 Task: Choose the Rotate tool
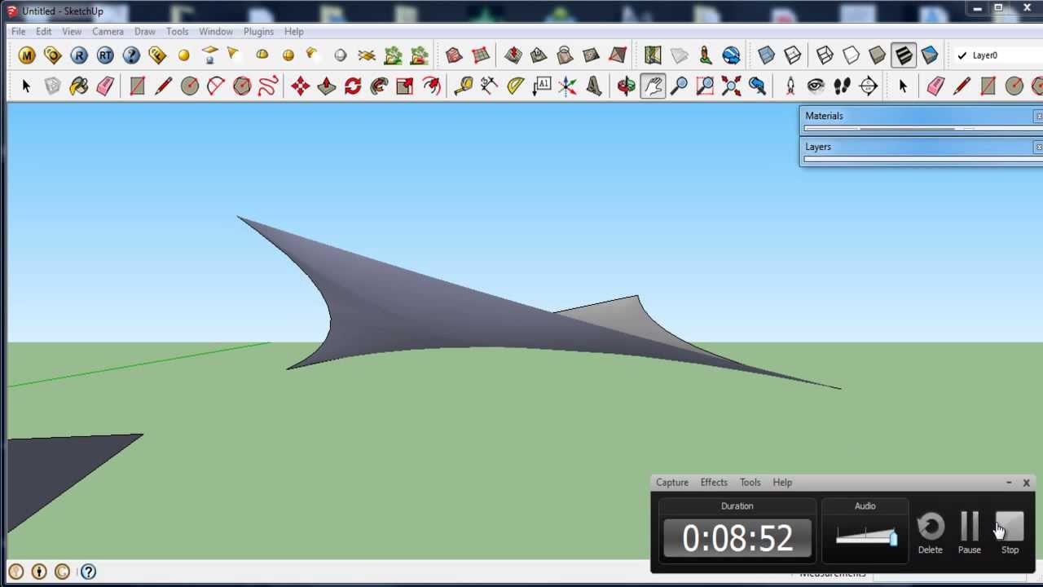coord(352,86)
